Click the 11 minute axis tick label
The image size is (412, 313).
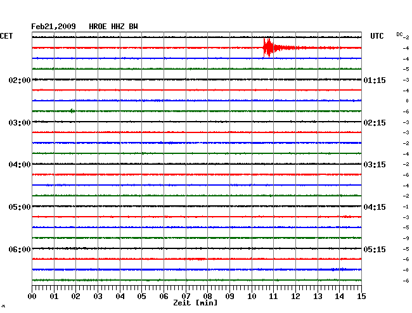pyautogui.click(x=273, y=297)
